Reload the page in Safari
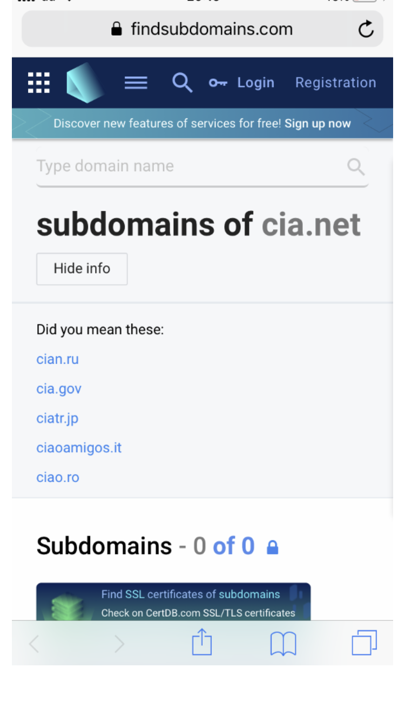Viewport: 405px width, 721px height. (x=366, y=29)
